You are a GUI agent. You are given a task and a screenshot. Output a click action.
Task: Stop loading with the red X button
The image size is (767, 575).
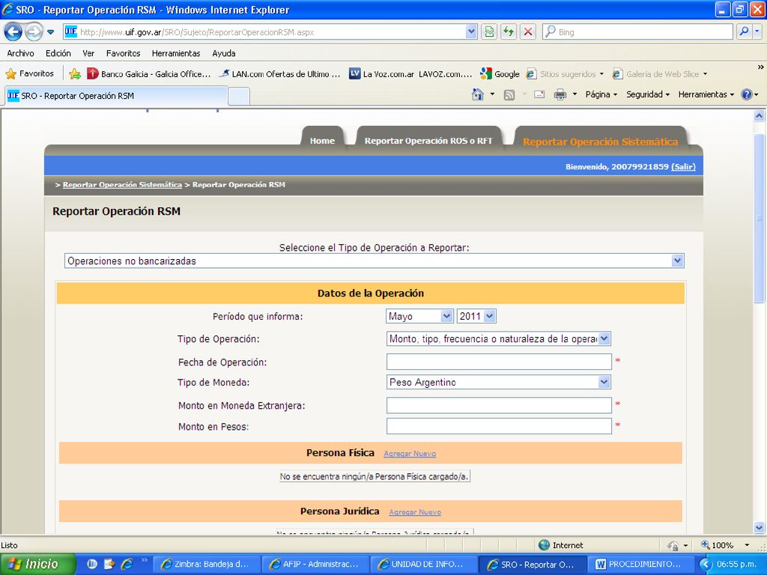(x=528, y=31)
